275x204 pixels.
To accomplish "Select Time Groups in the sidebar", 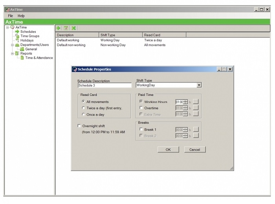I will 29,36.
